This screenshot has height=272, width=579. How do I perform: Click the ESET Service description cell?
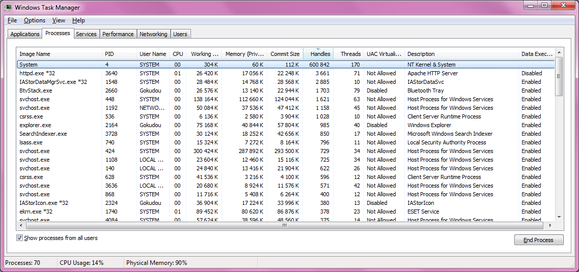[423, 211]
